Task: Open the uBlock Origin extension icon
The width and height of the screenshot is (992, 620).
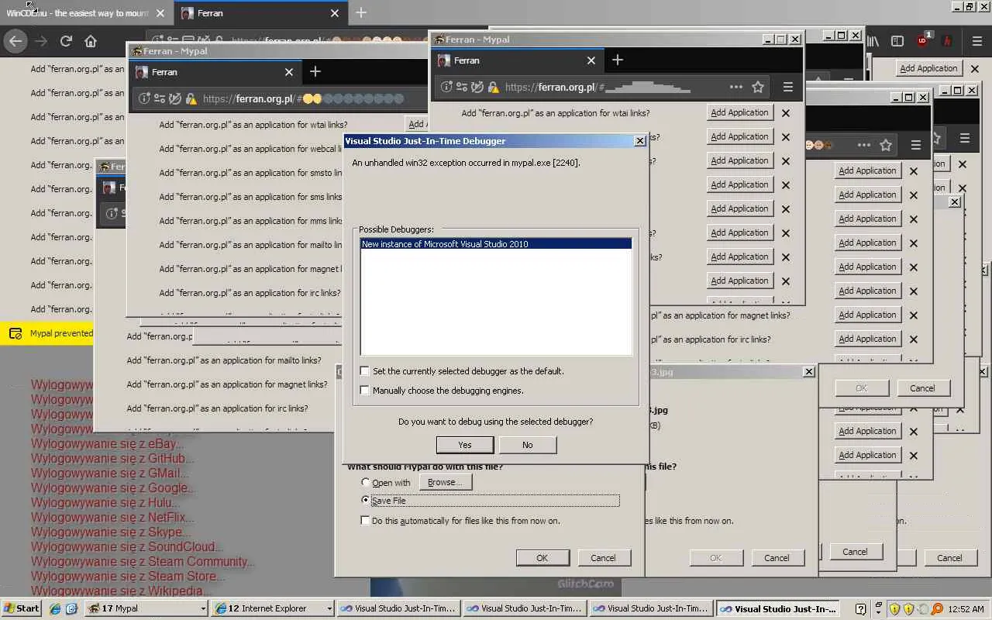Action: click(x=923, y=40)
